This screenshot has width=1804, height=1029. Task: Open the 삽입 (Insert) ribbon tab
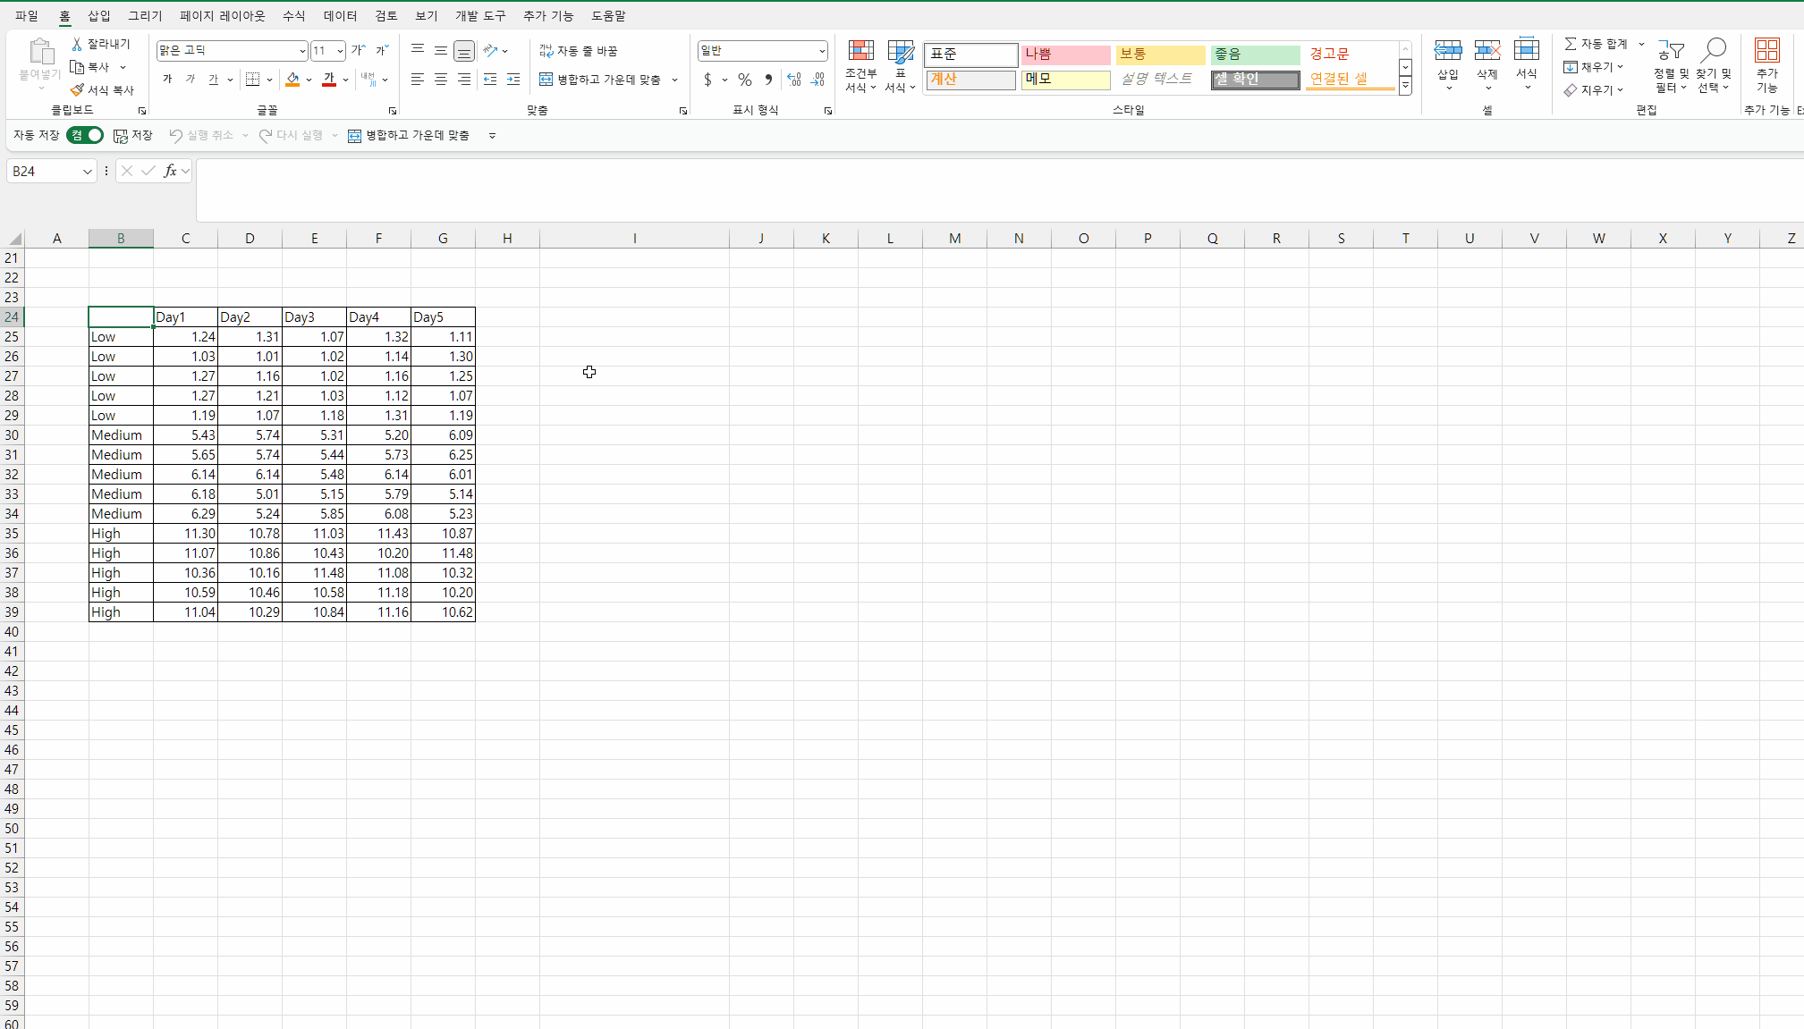pyautogui.click(x=98, y=15)
